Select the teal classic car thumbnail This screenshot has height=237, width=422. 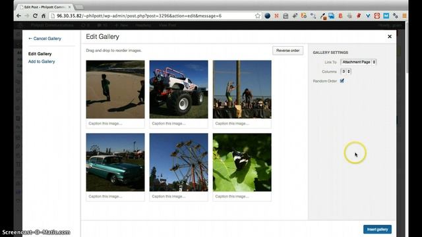click(115, 163)
